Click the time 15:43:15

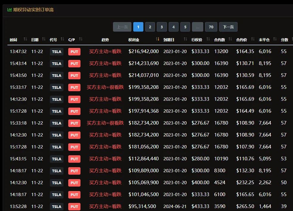click(x=18, y=159)
